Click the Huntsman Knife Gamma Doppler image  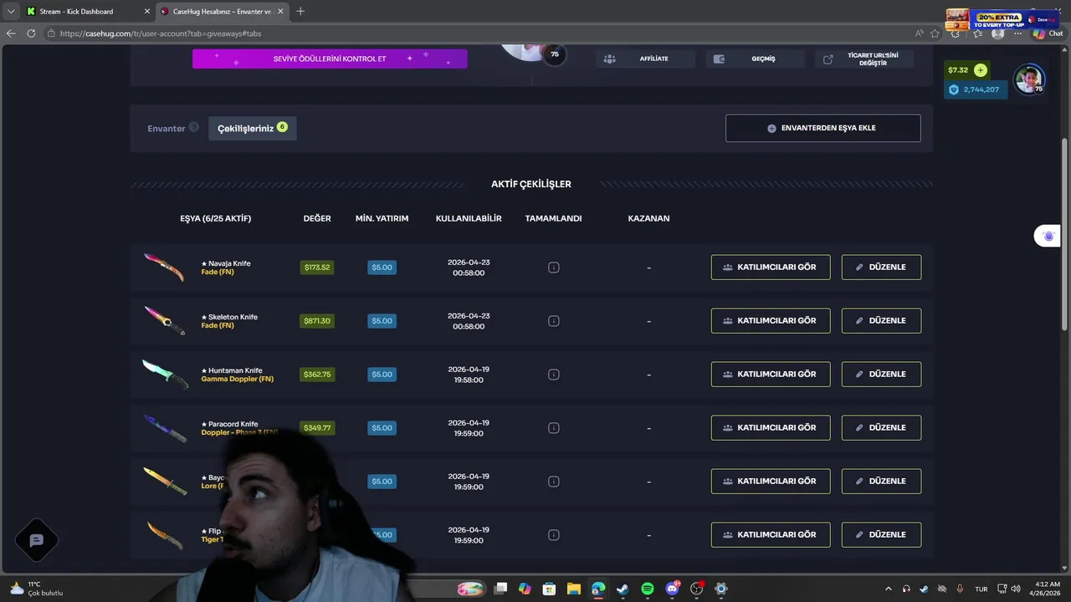click(164, 374)
